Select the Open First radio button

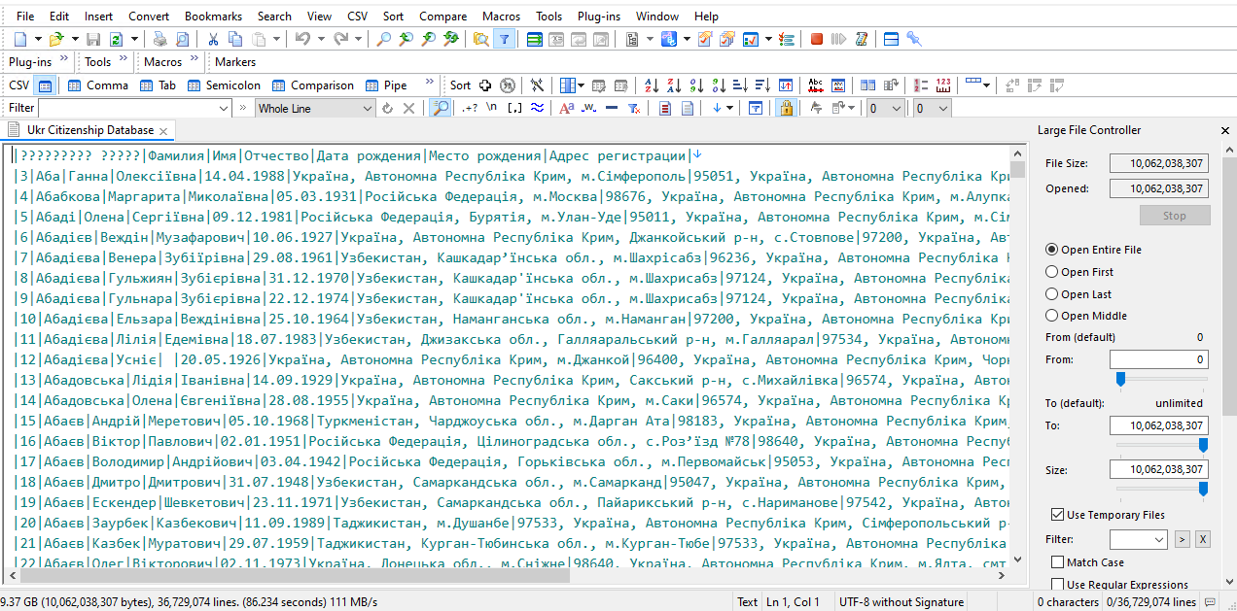[1051, 272]
